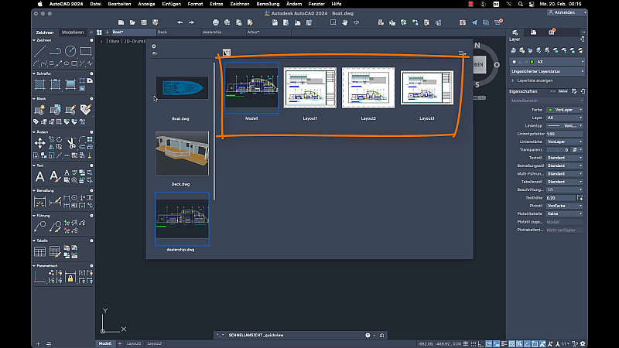
Task: Click the command line help button
Action: pos(368,336)
